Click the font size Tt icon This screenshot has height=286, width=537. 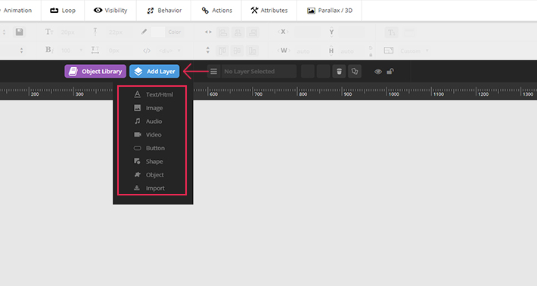49,32
